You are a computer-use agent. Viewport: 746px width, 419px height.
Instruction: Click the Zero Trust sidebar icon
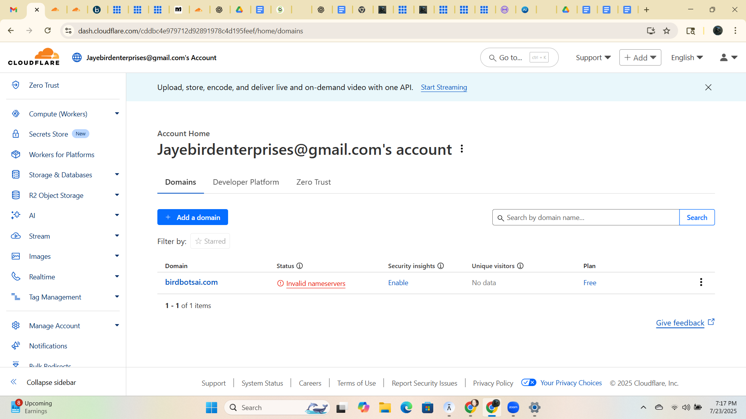[16, 85]
